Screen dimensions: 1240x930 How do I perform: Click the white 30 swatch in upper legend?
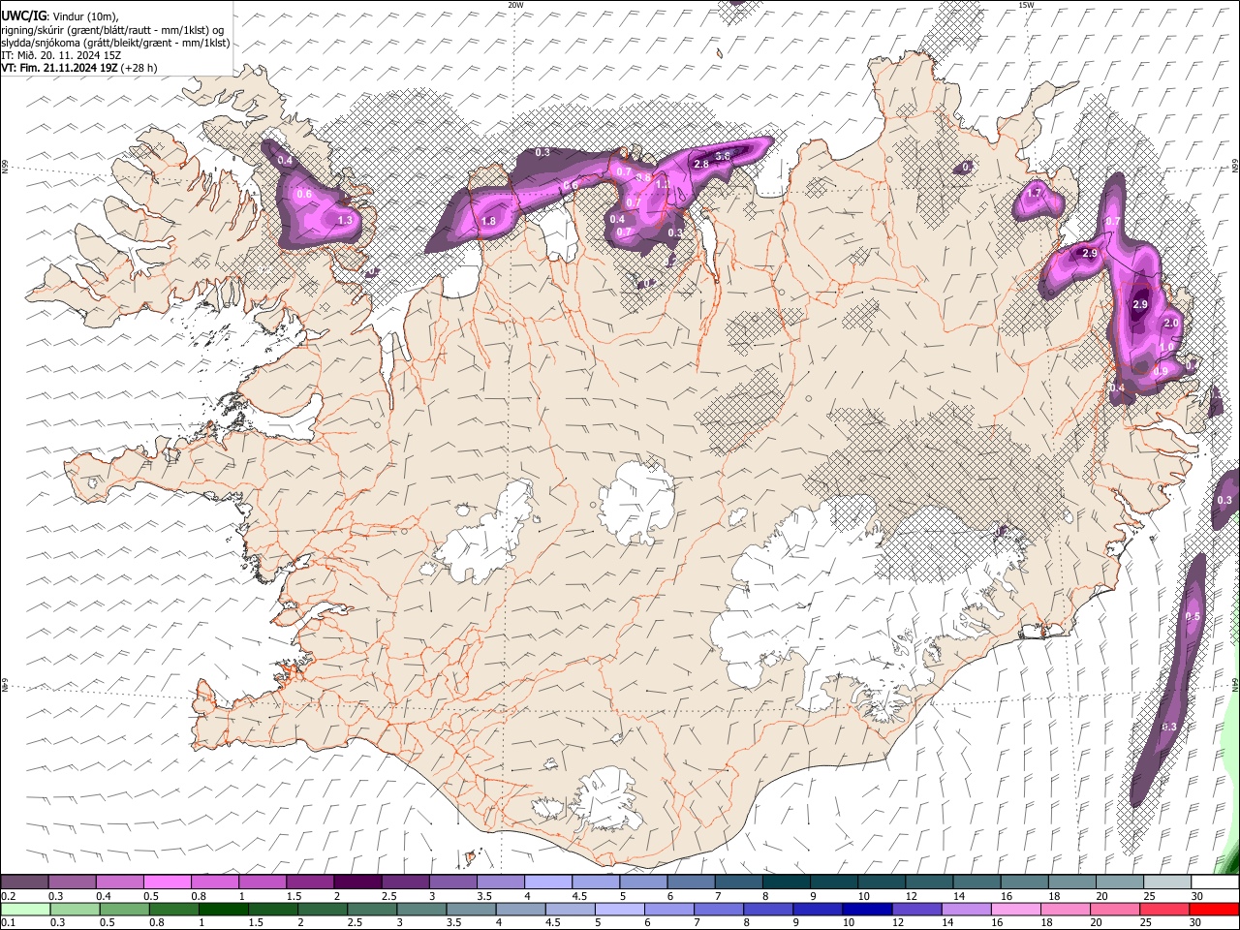tap(1214, 883)
